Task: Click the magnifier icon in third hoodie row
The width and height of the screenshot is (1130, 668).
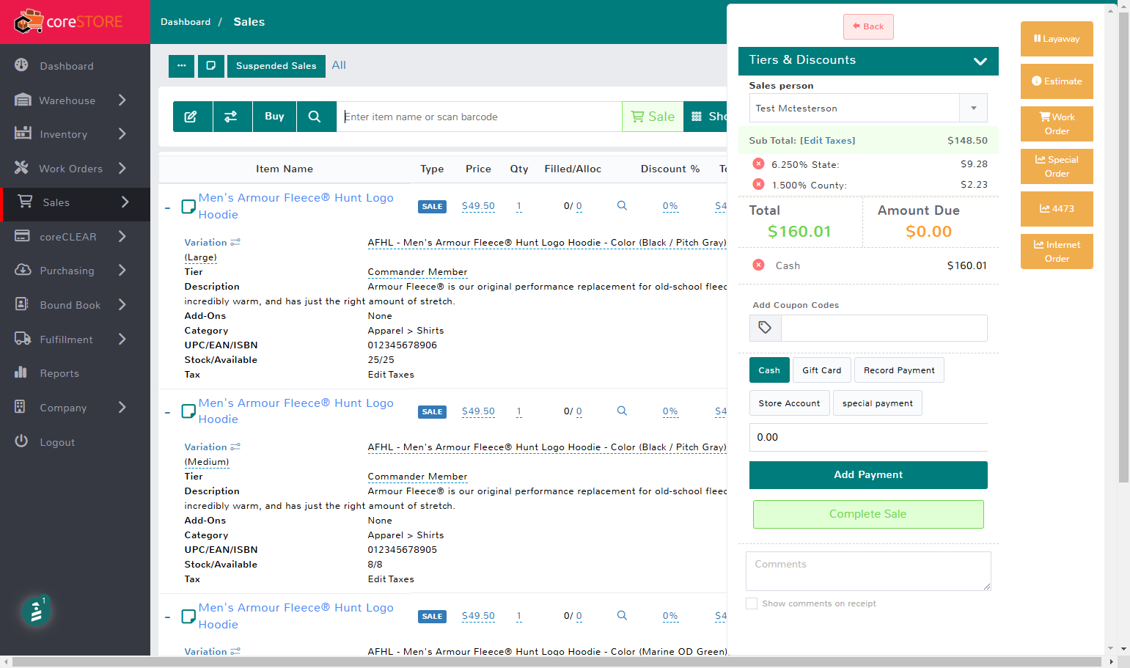Action: 622,616
